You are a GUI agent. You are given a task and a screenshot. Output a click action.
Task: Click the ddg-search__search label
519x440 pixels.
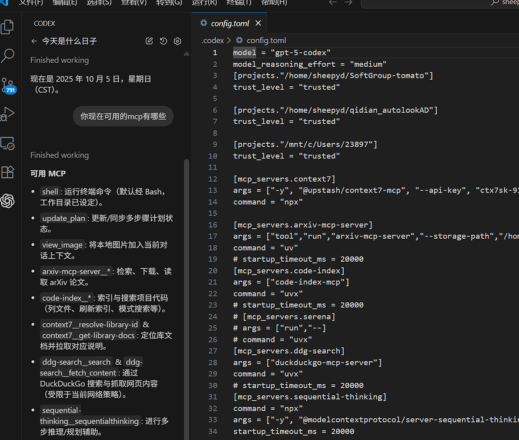[x=76, y=362]
